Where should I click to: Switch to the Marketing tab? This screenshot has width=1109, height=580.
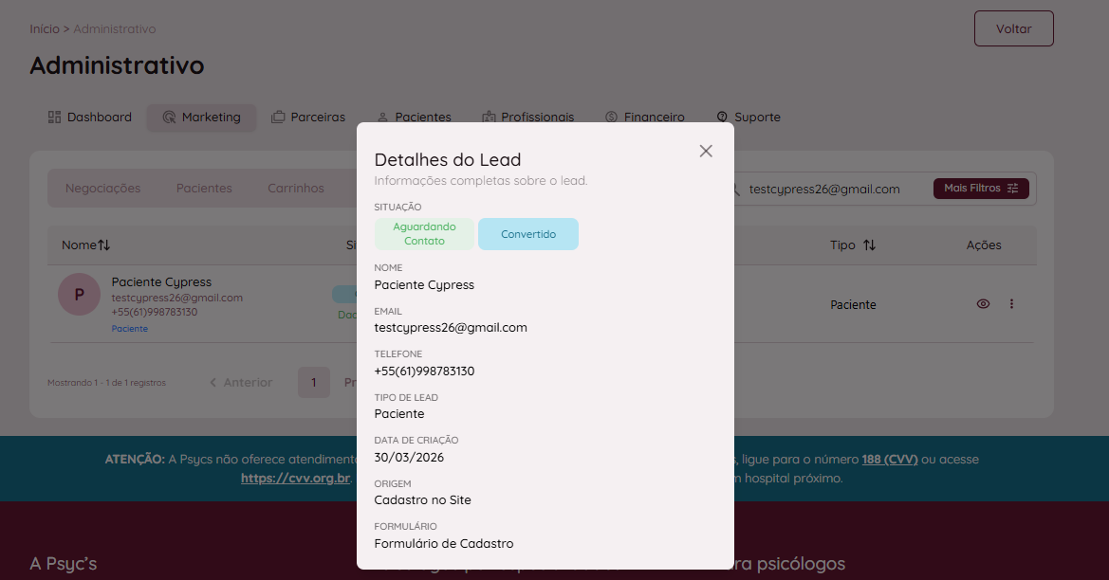point(201,118)
